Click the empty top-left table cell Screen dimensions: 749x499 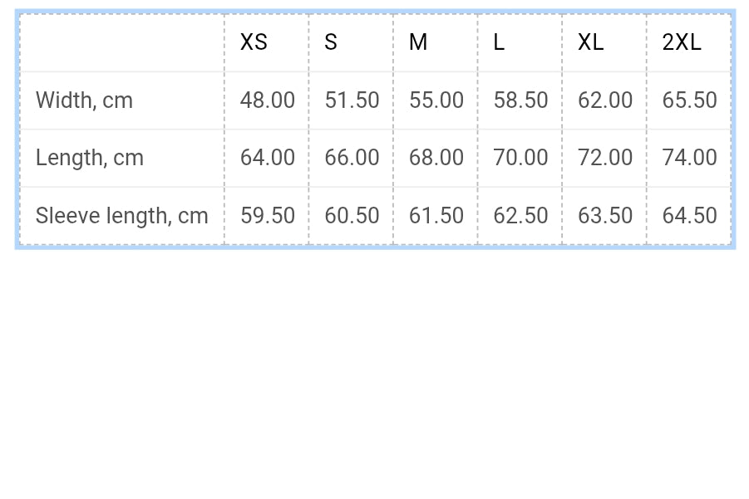click(x=121, y=42)
